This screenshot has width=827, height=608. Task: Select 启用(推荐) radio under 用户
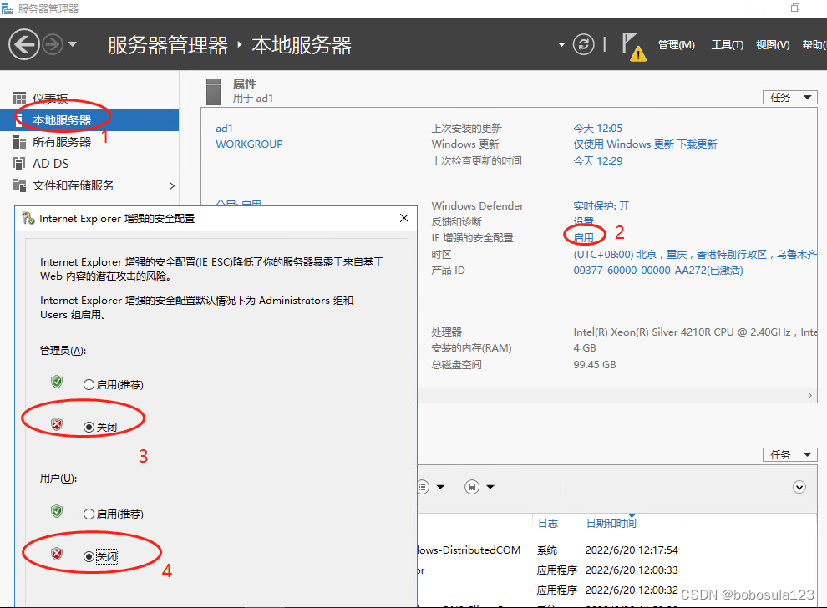(x=89, y=514)
